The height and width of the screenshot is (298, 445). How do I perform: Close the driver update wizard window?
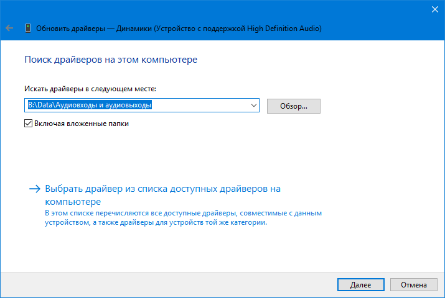coord(434,9)
